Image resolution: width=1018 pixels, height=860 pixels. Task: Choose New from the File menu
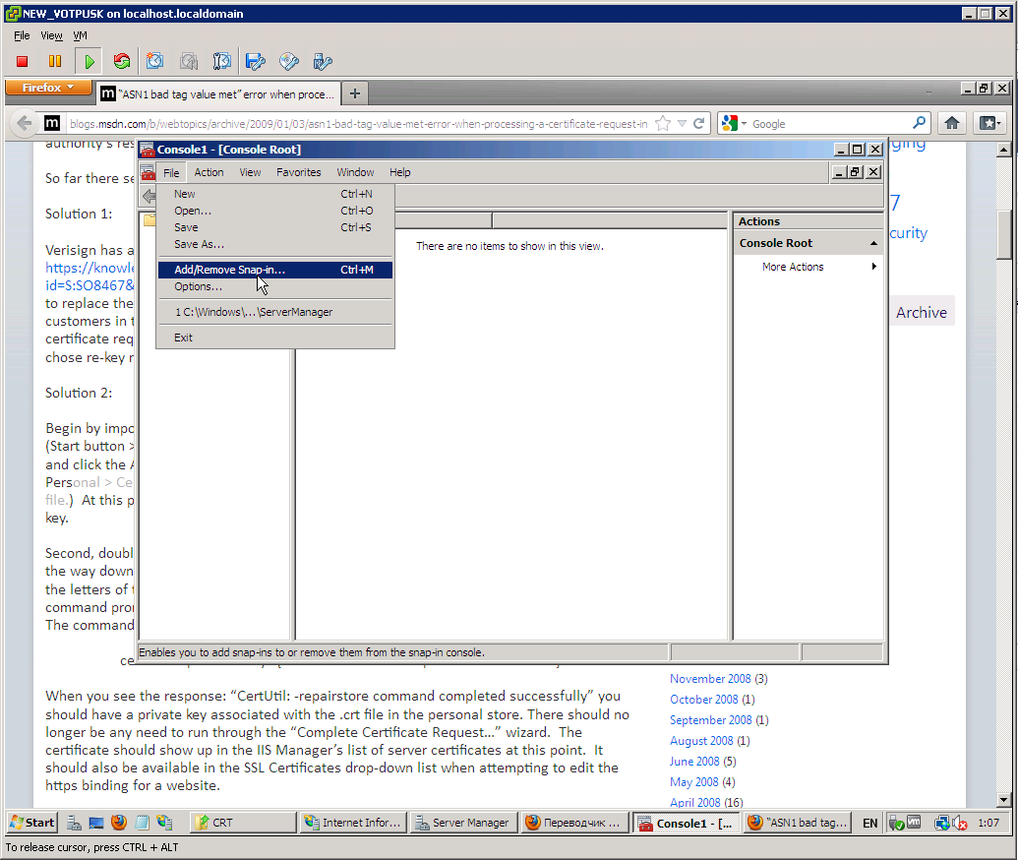click(275, 194)
